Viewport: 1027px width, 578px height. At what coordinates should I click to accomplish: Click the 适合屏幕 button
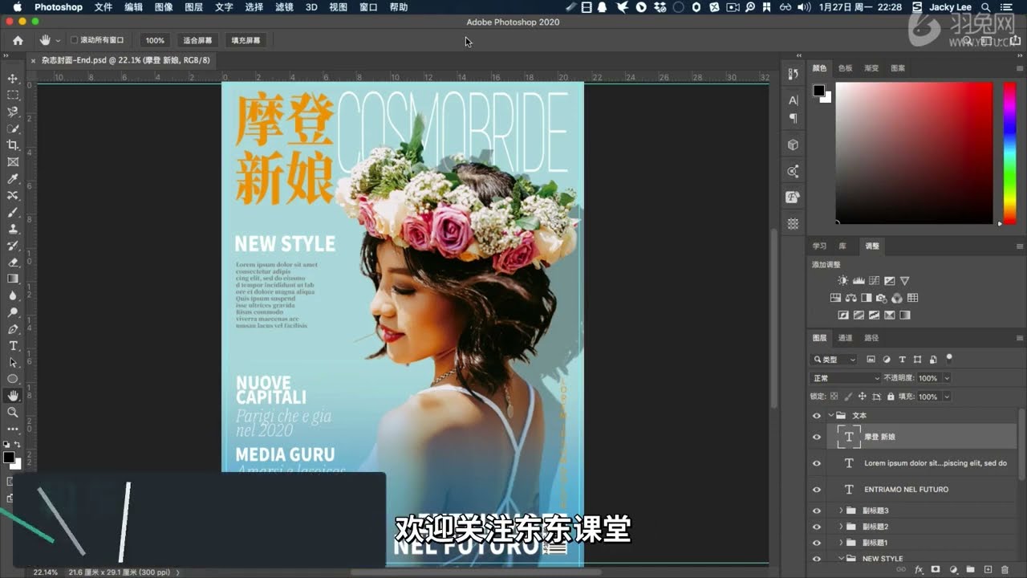[x=197, y=40]
